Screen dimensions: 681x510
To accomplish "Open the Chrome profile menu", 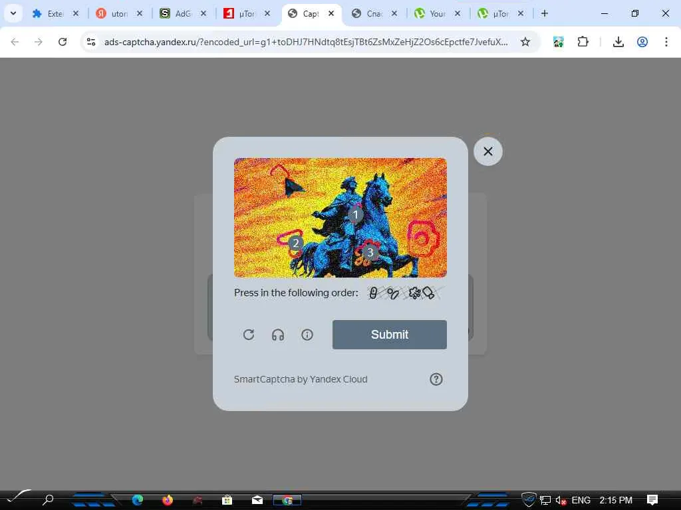I will pyautogui.click(x=642, y=42).
